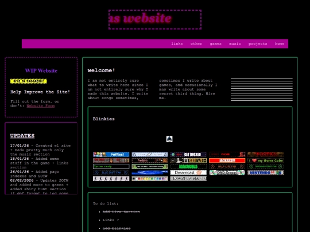Click the paint tool icons blinkie
Image resolution: width=310 pixels, height=232 pixels.
click(188, 179)
